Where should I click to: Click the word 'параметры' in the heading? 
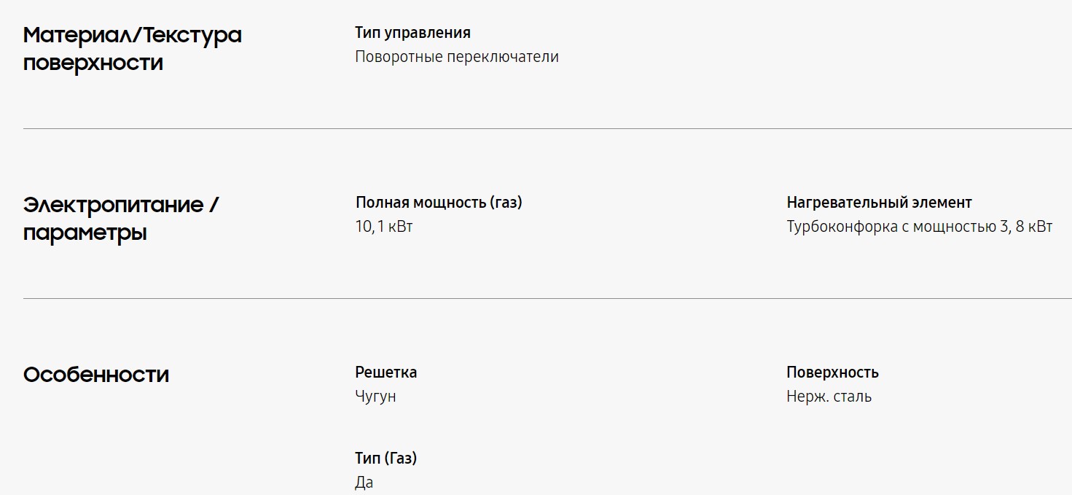(85, 233)
